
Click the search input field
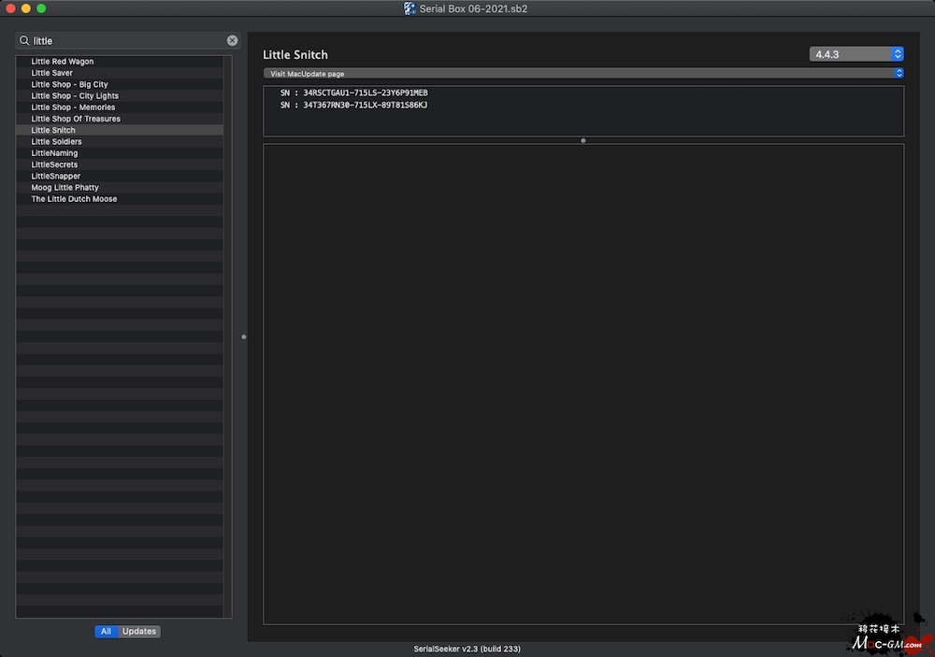pos(126,41)
